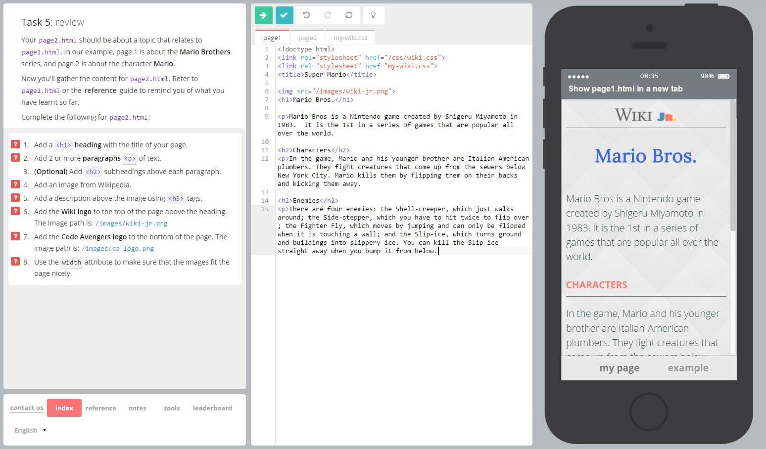
Task: Click the /images/wiki-jr.png path text
Action: (x=132, y=223)
